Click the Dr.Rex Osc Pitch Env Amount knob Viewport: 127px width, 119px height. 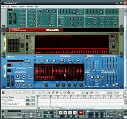78,60
